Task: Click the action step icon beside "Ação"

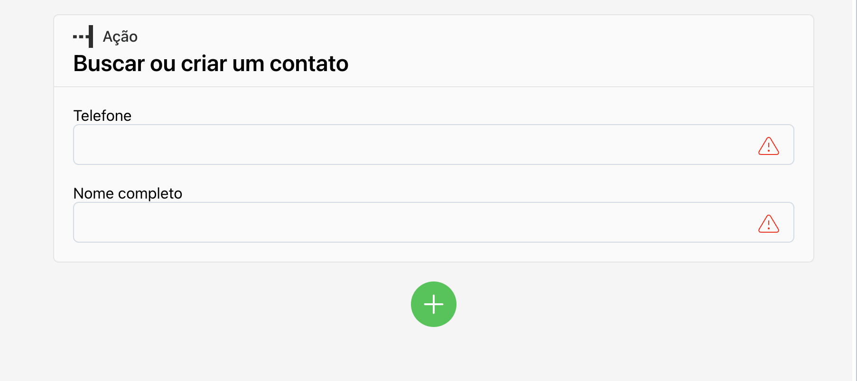Action: click(84, 36)
